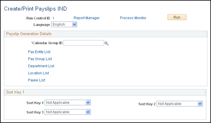Viewport: 211px width, 123px height.
Task: Expand the Sort Key 1 dropdown
Action: (67, 103)
